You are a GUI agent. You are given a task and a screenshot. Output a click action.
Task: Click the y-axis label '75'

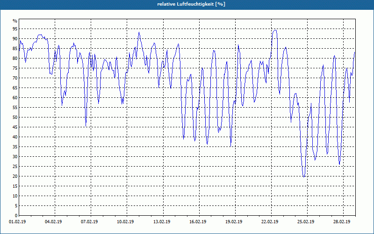coord(15,68)
